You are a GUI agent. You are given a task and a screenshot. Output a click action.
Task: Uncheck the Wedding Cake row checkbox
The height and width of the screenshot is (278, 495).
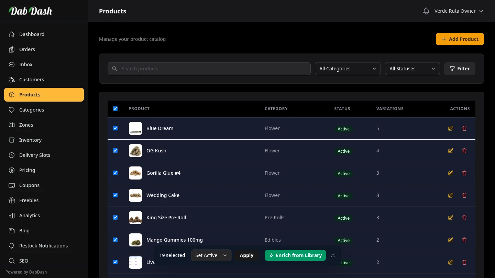pos(115,195)
